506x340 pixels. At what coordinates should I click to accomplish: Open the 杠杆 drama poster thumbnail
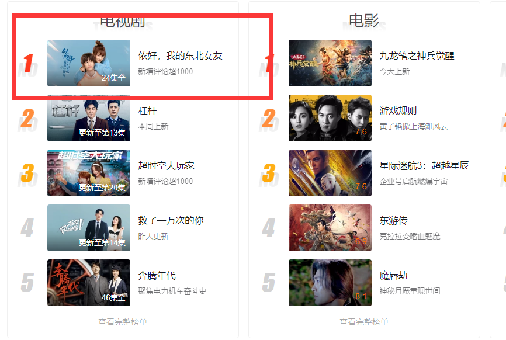89,118
